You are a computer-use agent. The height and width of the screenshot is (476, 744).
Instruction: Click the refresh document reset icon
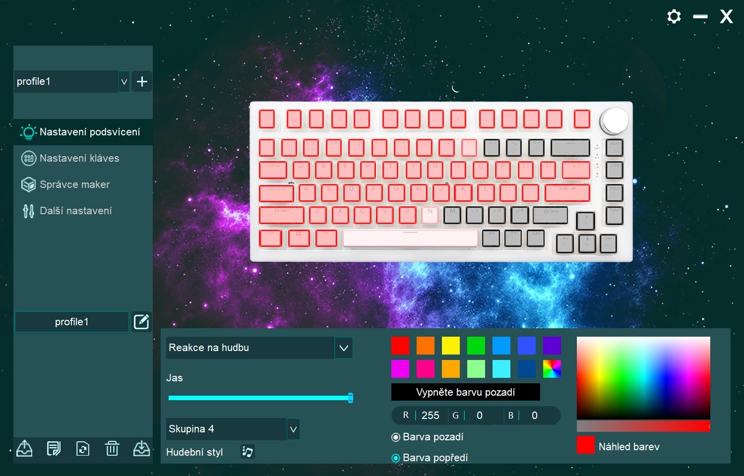click(83, 449)
